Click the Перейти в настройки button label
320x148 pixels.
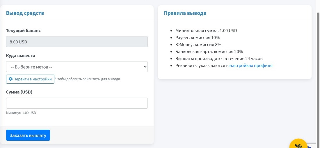tap(33, 79)
